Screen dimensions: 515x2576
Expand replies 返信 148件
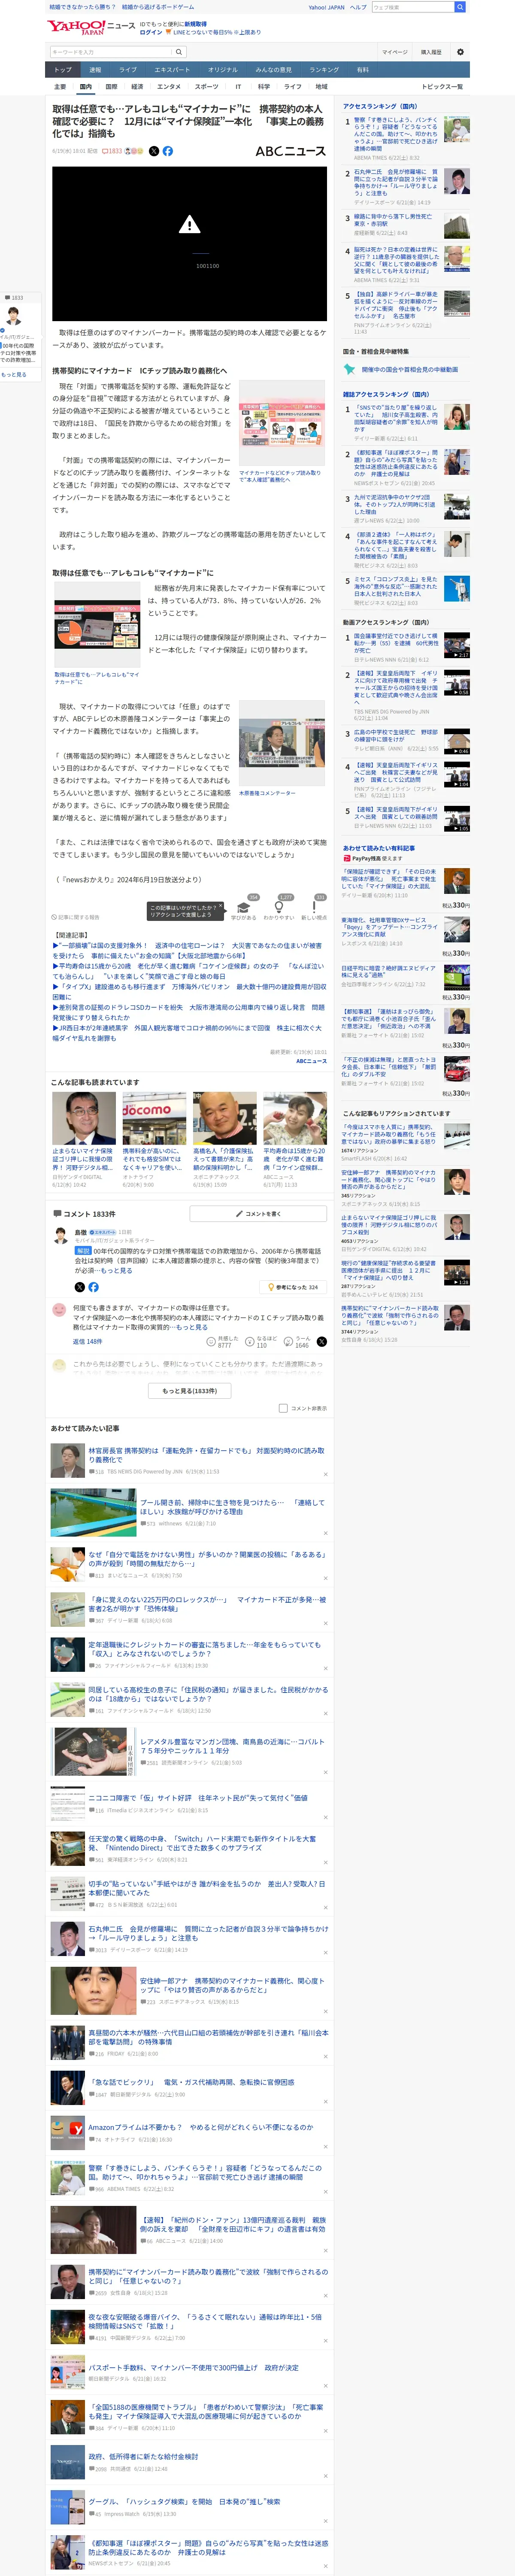(x=87, y=1341)
